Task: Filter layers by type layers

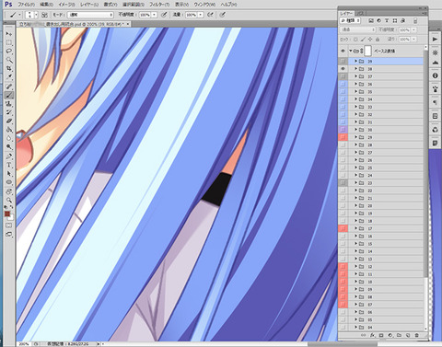Action: (x=387, y=20)
